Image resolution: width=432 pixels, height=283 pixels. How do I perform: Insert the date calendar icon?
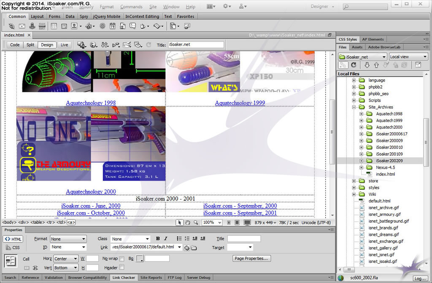[x=112, y=26]
